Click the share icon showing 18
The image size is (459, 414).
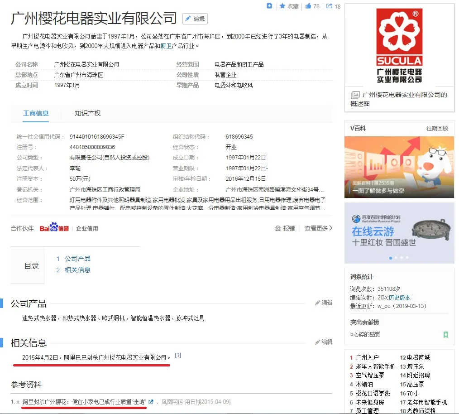pyautogui.click(x=330, y=6)
